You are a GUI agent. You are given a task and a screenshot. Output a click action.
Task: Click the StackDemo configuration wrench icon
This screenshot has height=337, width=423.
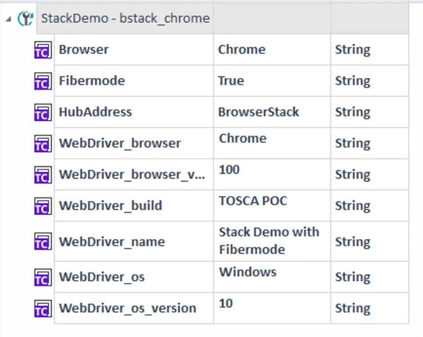25,19
